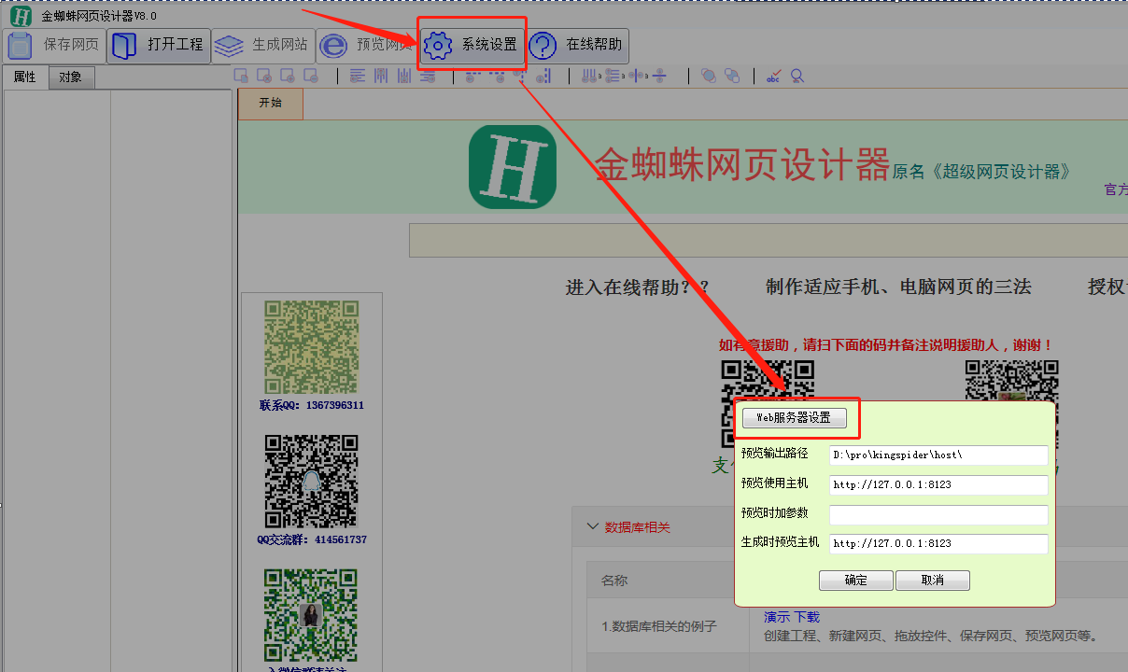Click the empty 预览时加参数 field
1128x672 pixels.
click(938, 514)
